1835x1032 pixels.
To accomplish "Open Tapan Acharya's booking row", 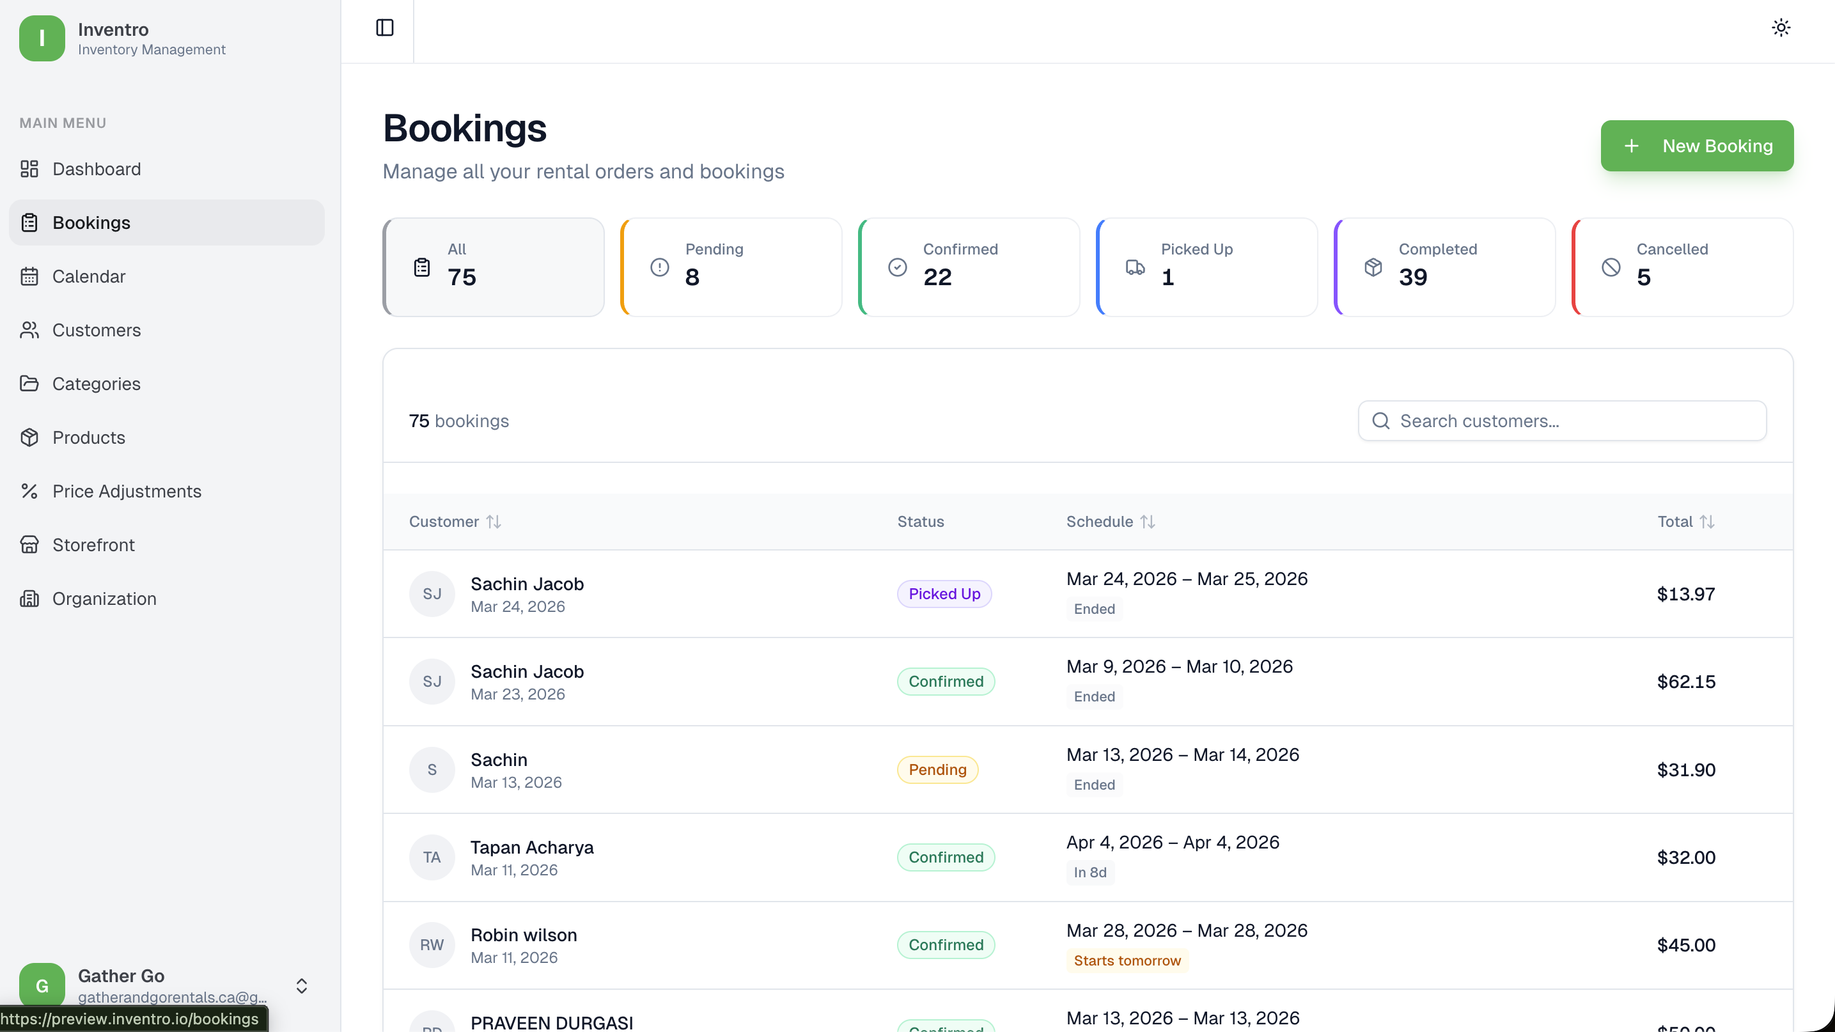I will pos(1088,857).
